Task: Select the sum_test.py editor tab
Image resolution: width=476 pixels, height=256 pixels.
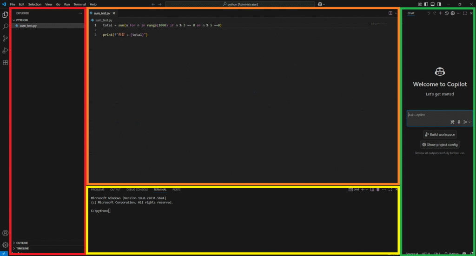Action: tap(102, 13)
